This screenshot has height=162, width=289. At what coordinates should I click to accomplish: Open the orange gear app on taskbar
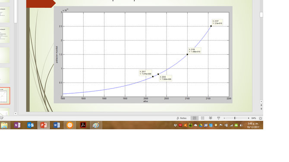click(x=70, y=125)
